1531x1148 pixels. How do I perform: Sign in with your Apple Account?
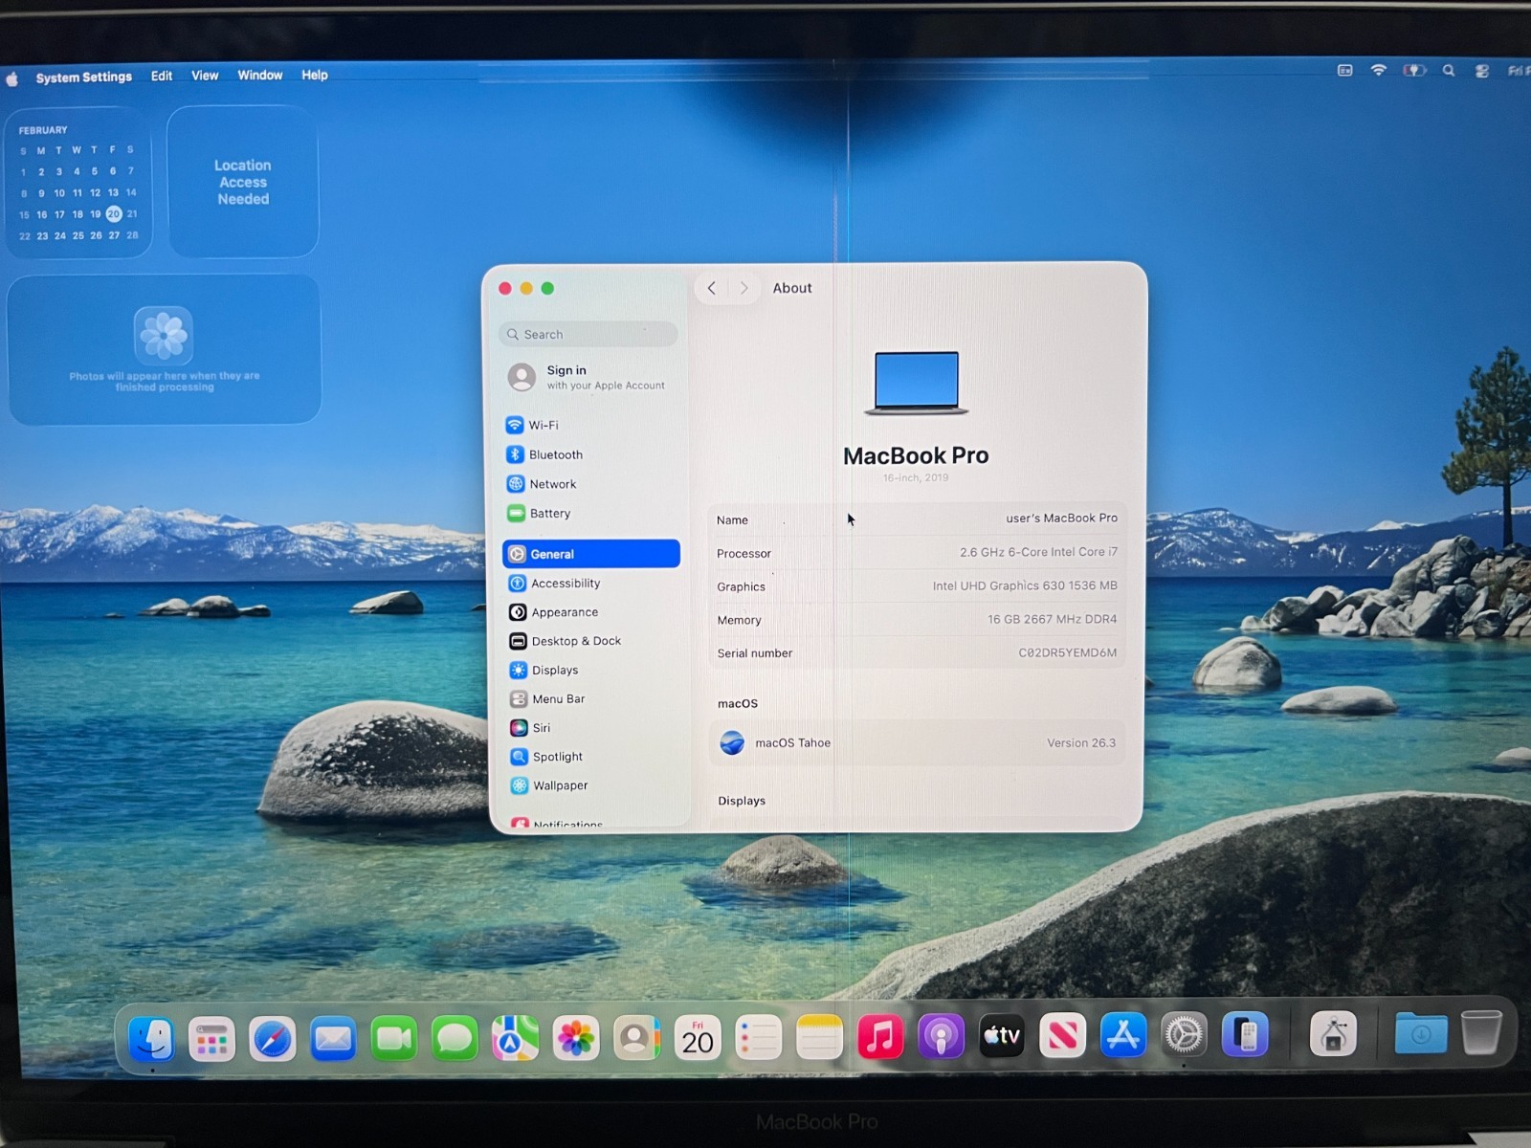coord(588,377)
